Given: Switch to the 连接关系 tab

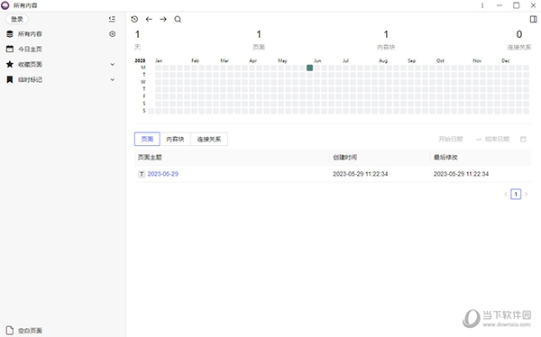Looking at the screenshot, I should (x=209, y=139).
